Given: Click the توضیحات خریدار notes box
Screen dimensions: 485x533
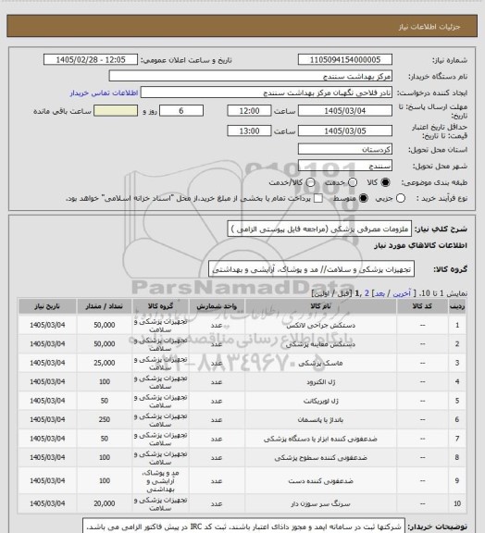Looking at the screenshot, I should 243,527.
